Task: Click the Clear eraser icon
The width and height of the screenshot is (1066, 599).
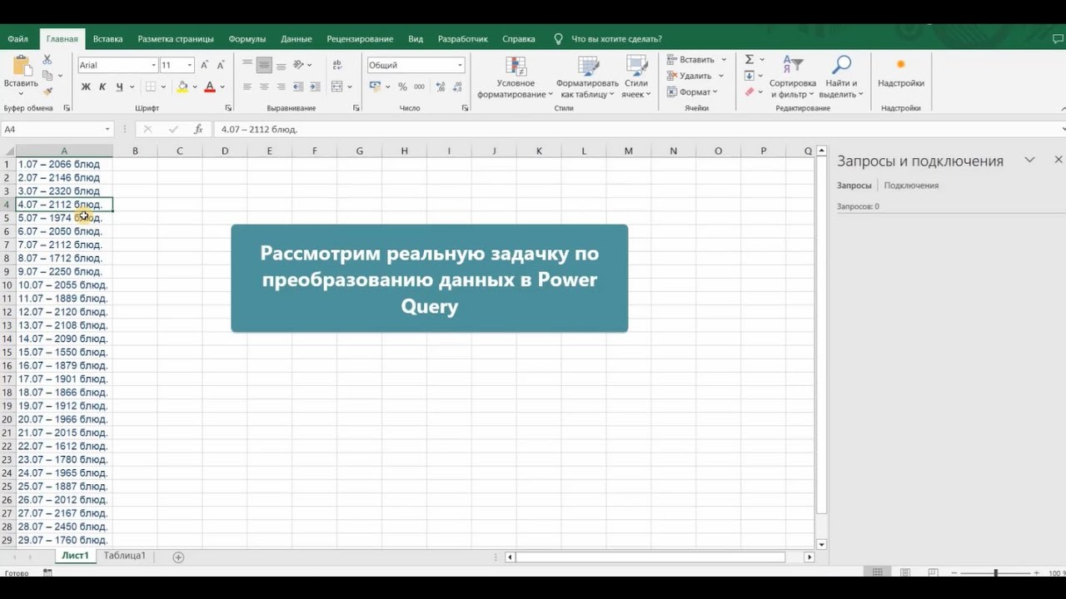Action: tap(750, 92)
